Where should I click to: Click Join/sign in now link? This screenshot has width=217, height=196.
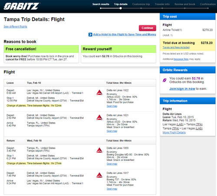182,89
